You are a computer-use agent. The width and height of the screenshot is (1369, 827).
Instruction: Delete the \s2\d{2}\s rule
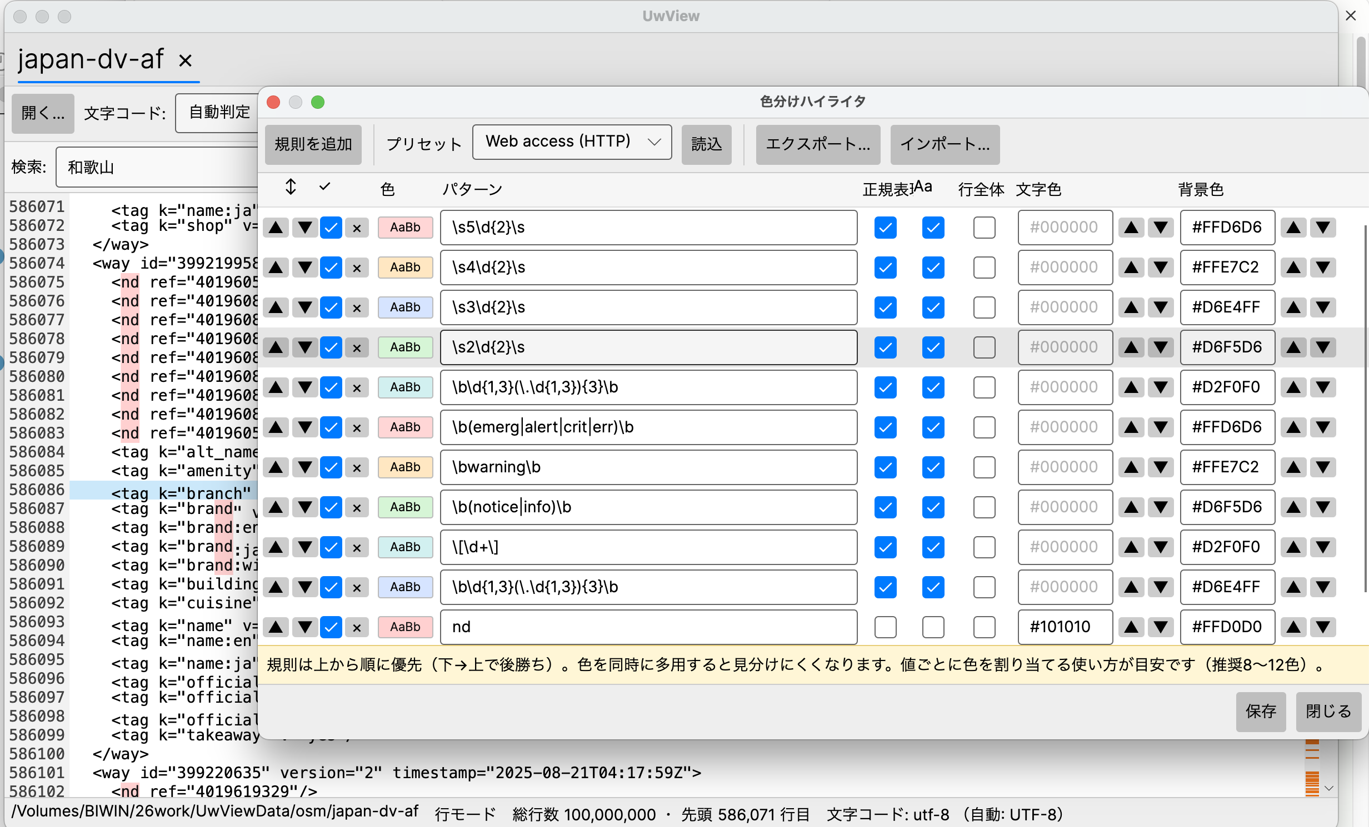click(357, 347)
